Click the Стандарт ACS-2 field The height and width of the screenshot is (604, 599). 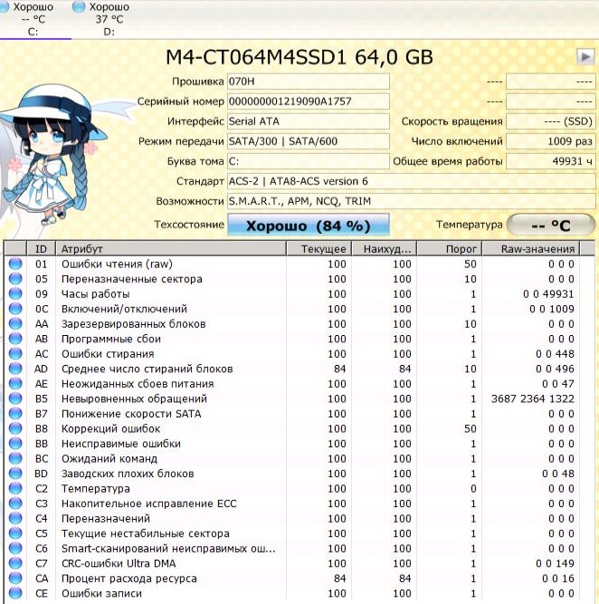412,181
